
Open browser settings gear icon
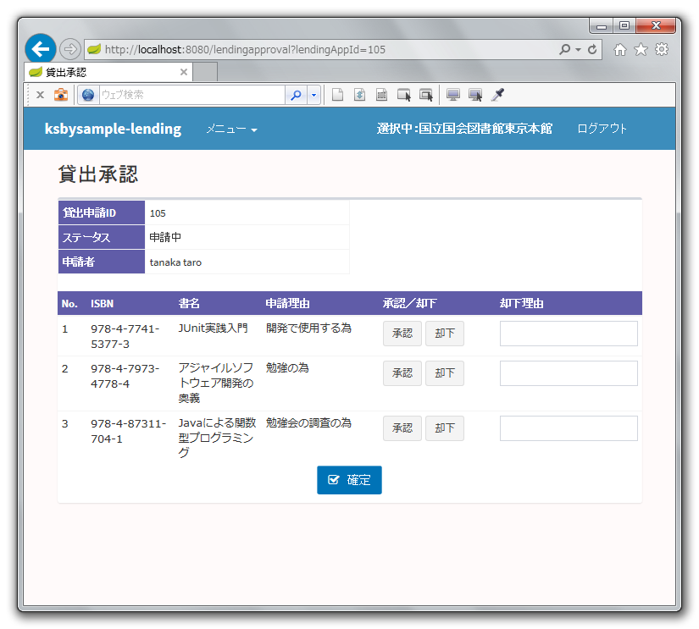(662, 49)
